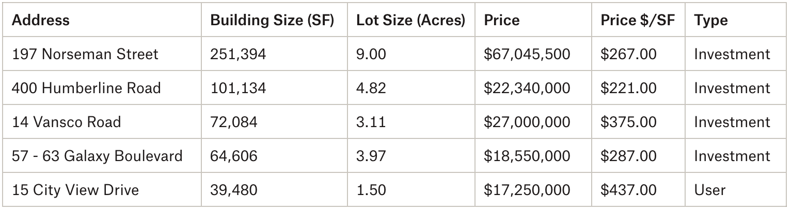Select the 251,394 building size cell
The height and width of the screenshot is (211, 792).
[x=238, y=54]
